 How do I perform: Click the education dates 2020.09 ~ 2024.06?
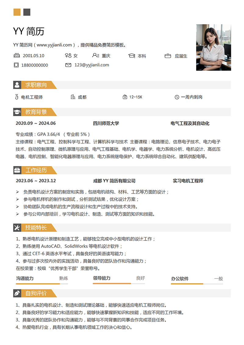36,123
